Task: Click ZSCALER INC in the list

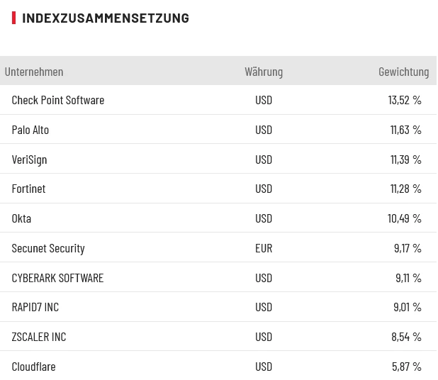Action: pos(39,337)
